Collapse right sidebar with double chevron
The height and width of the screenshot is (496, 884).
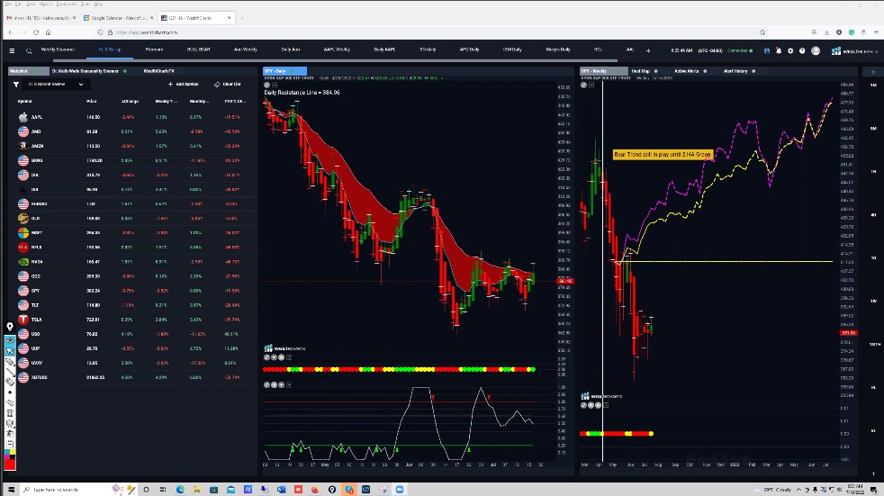(873, 72)
